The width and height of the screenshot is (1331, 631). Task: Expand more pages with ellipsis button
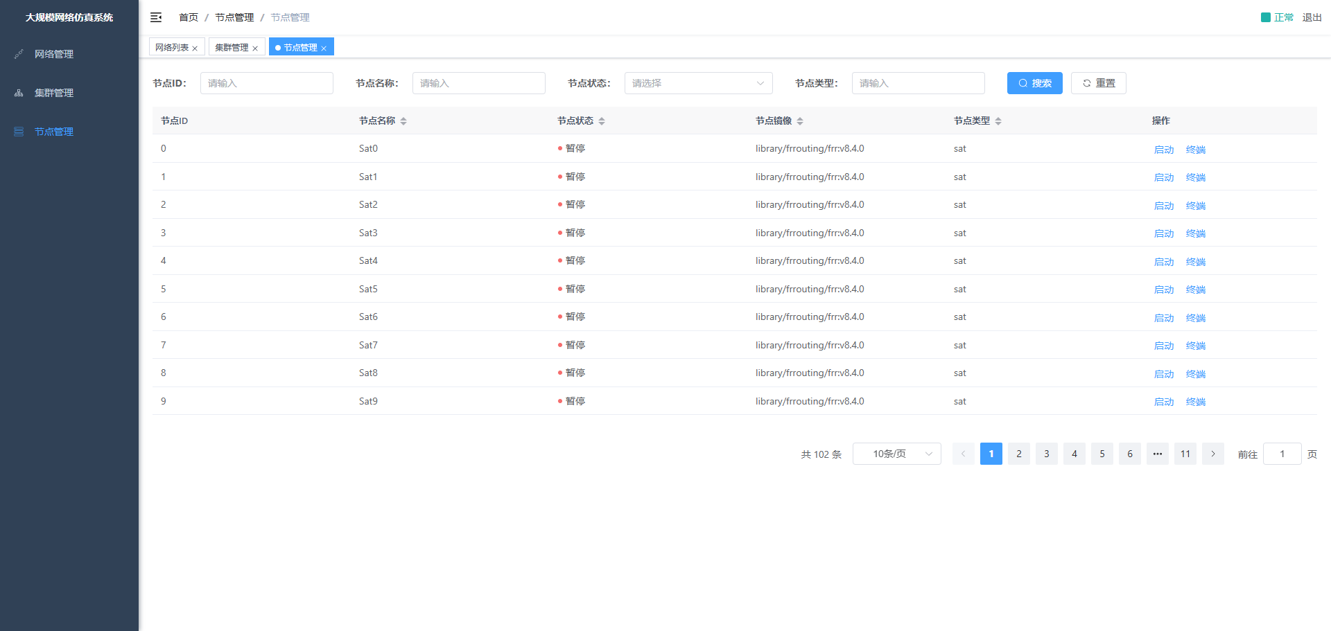(x=1157, y=454)
